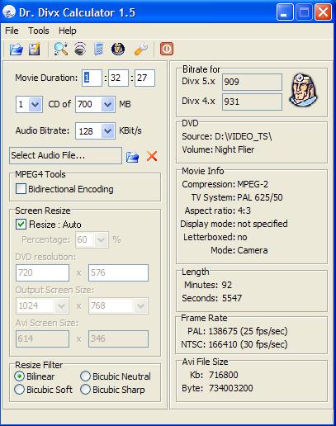The height and width of the screenshot is (426, 336).
Task: Click the magnifying glass search icon
Action: click(61, 49)
